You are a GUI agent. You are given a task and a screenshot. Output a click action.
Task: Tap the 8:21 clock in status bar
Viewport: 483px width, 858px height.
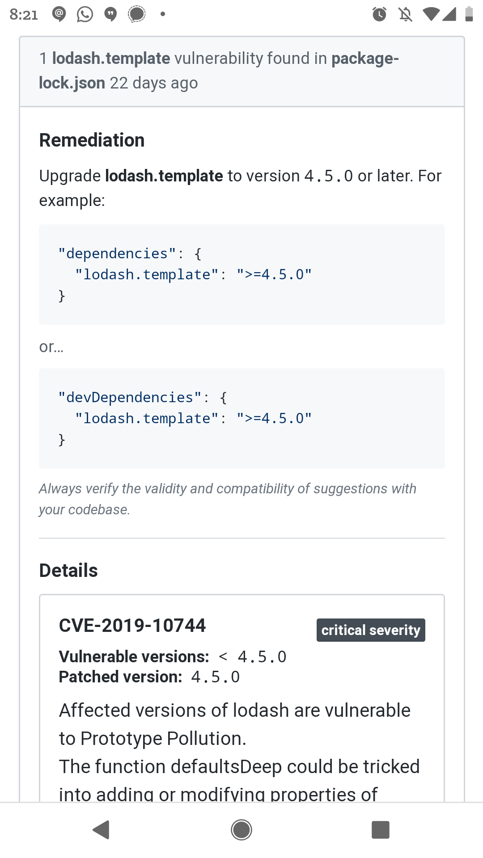pyautogui.click(x=24, y=15)
